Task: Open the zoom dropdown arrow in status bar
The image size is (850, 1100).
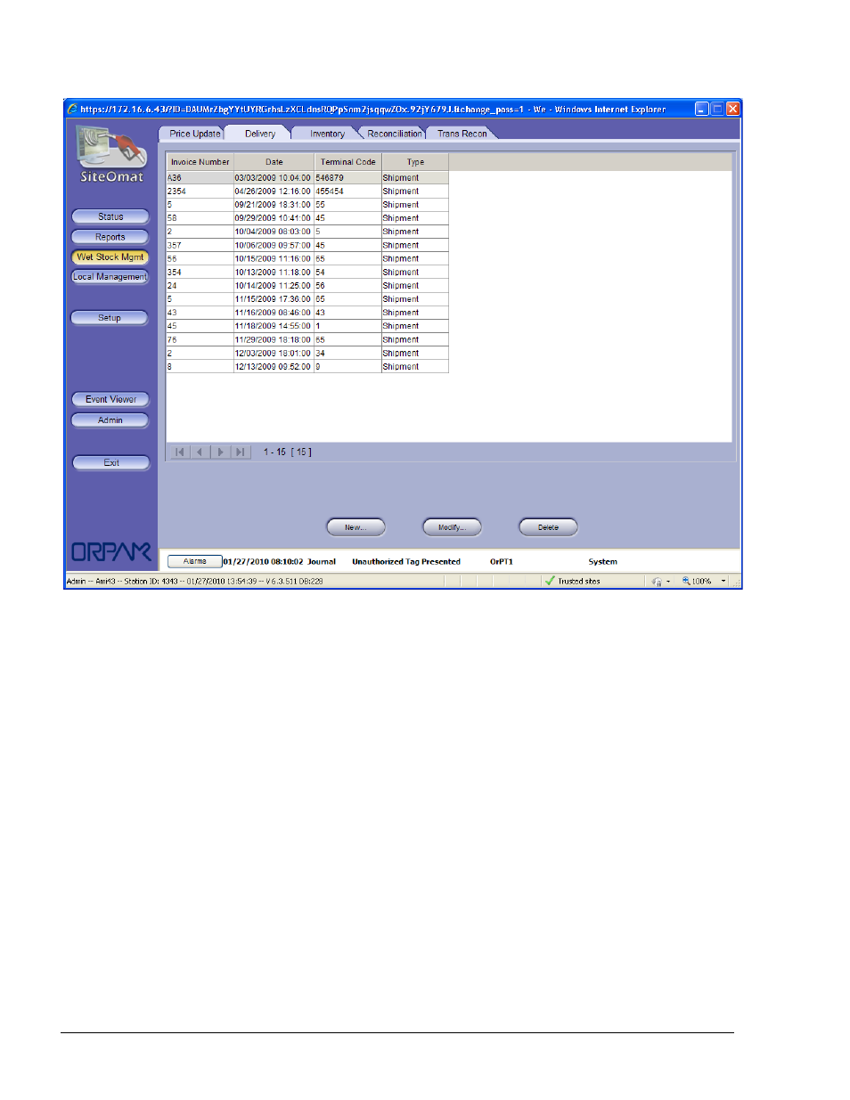Action: [723, 581]
